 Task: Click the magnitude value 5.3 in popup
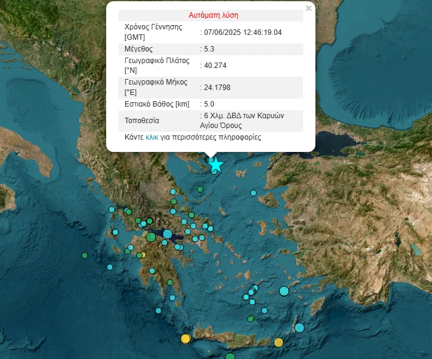[x=209, y=48]
